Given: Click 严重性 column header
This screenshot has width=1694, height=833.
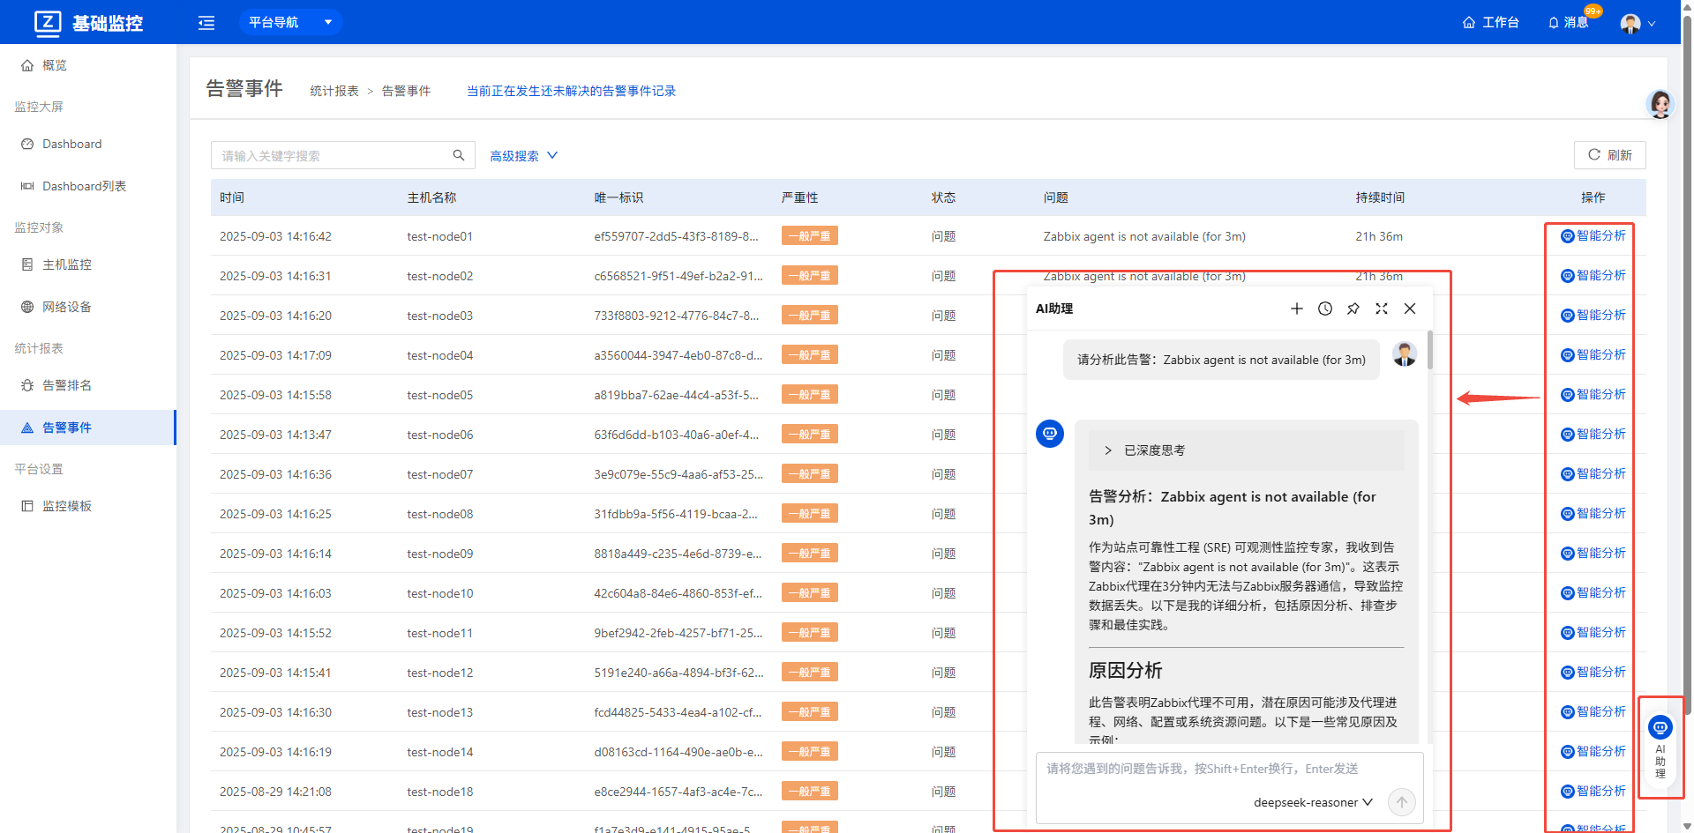Looking at the screenshot, I should pos(799,197).
